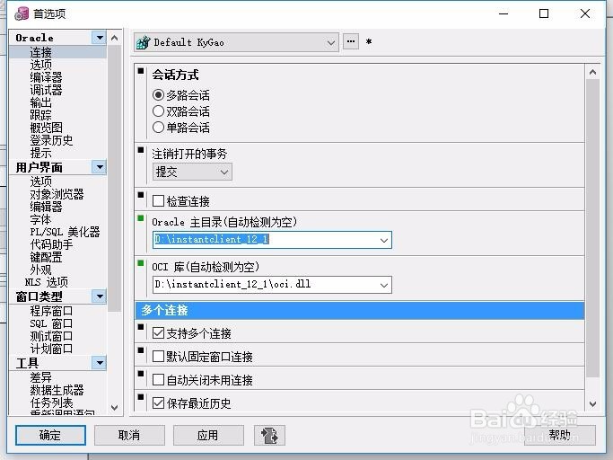Check the 默认固定窗口连接 checkbox
Image resolution: width=613 pixels, height=460 pixels.
pos(158,357)
